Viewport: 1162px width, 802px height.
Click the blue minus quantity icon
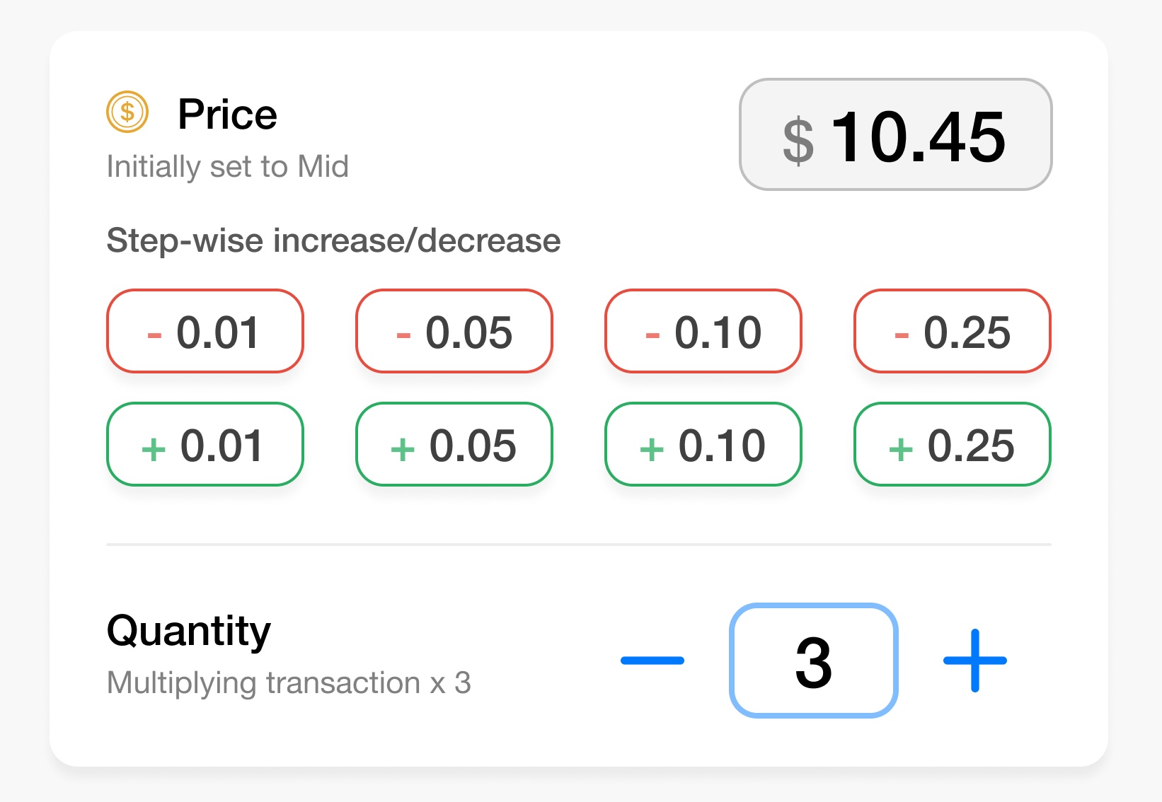coord(652,661)
